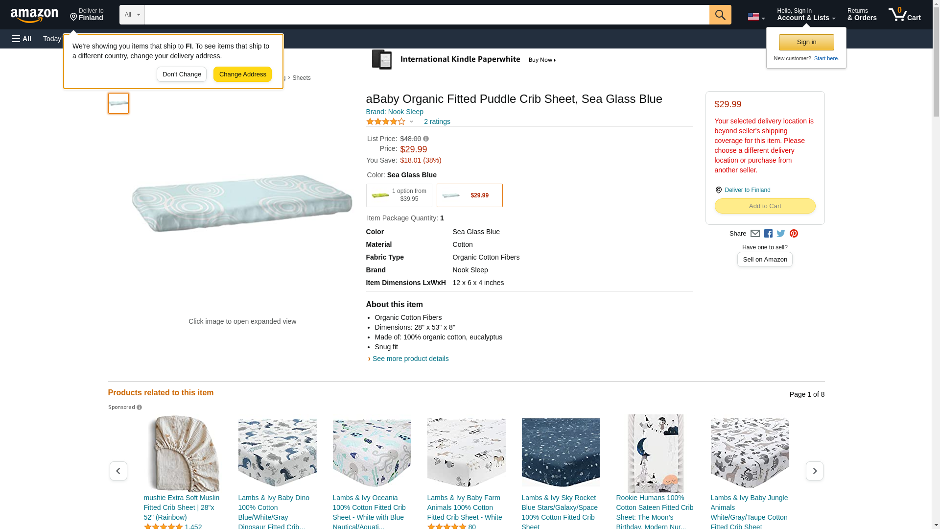Go to next related products page
940x529 pixels.
pyautogui.click(x=814, y=471)
